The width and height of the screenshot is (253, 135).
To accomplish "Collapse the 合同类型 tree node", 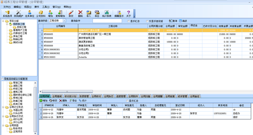I will click(x=3, y=125).
